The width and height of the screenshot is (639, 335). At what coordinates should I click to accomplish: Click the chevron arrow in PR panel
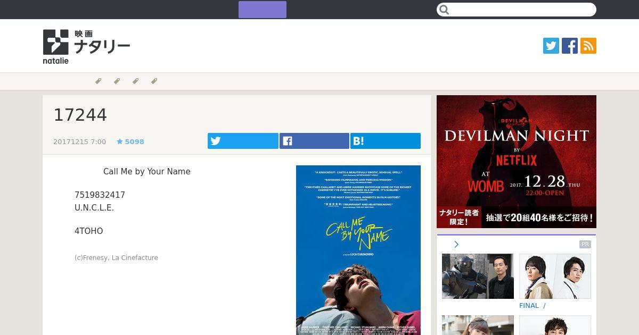point(456,245)
